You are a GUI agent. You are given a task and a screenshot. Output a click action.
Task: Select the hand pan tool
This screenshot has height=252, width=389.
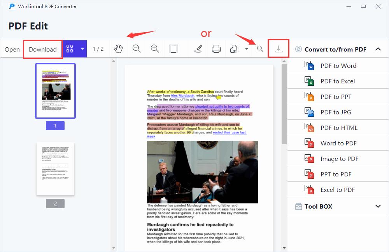click(x=119, y=49)
